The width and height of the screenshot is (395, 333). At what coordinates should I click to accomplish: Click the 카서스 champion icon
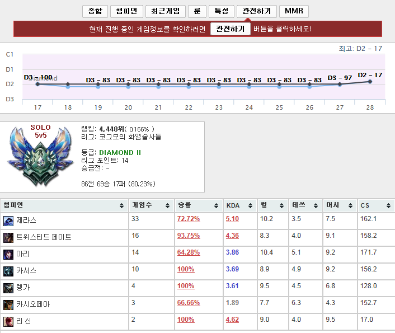tap(8, 271)
